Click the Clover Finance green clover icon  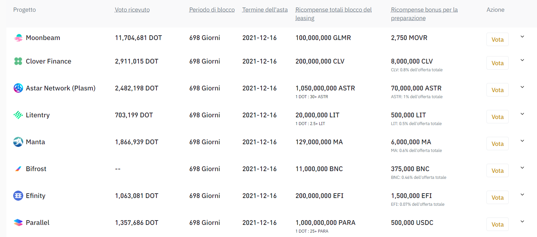pos(18,61)
